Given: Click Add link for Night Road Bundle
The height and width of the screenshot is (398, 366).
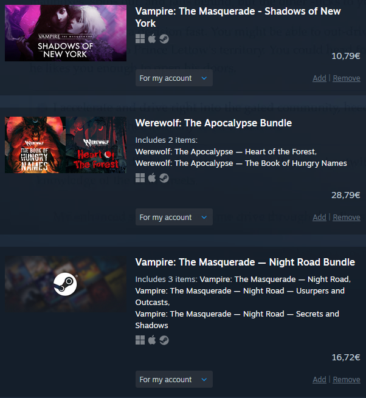Looking at the screenshot, I should pyautogui.click(x=319, y=380).
